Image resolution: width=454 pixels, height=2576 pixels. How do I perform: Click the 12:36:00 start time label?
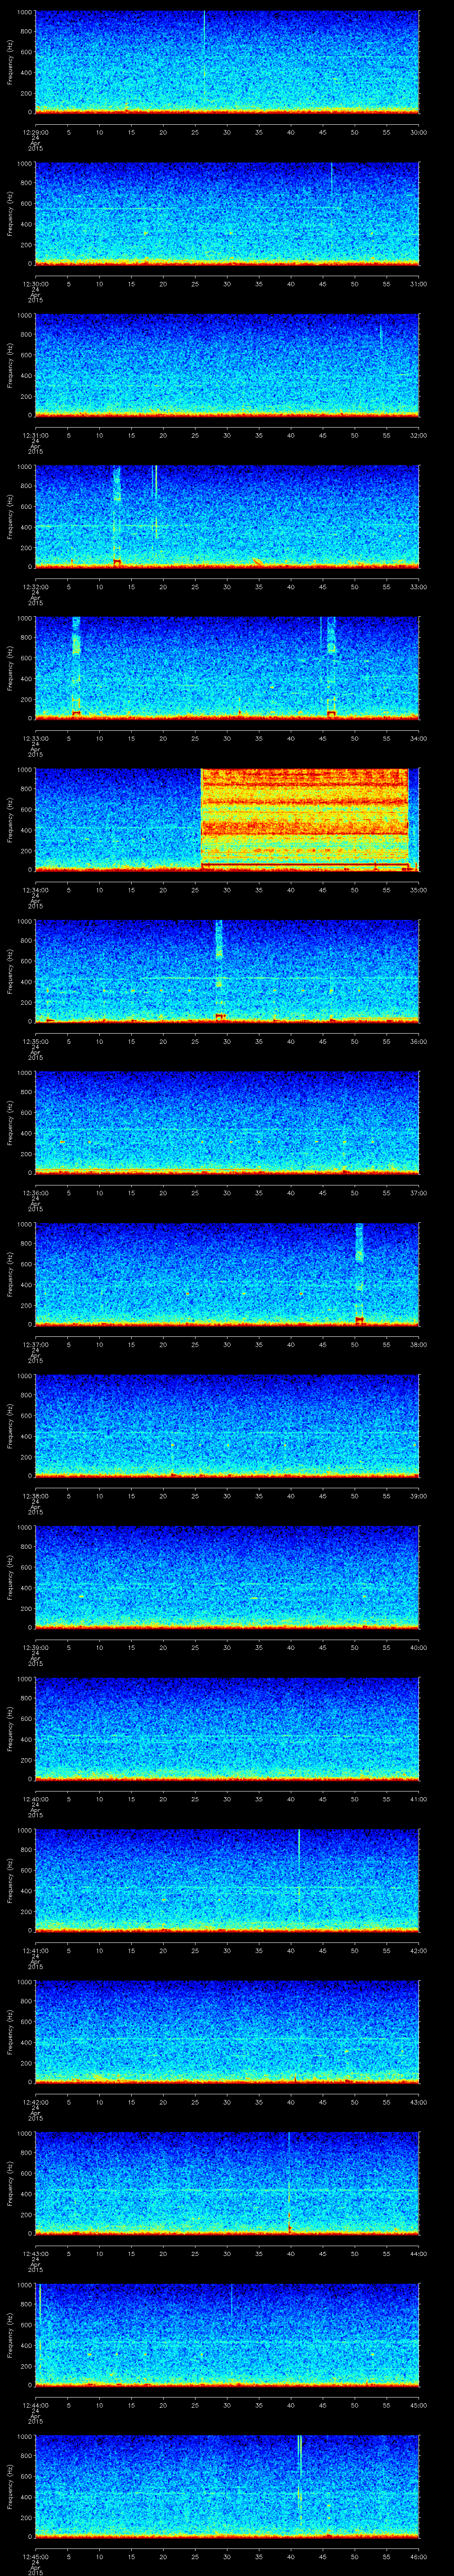(35, 1193)
